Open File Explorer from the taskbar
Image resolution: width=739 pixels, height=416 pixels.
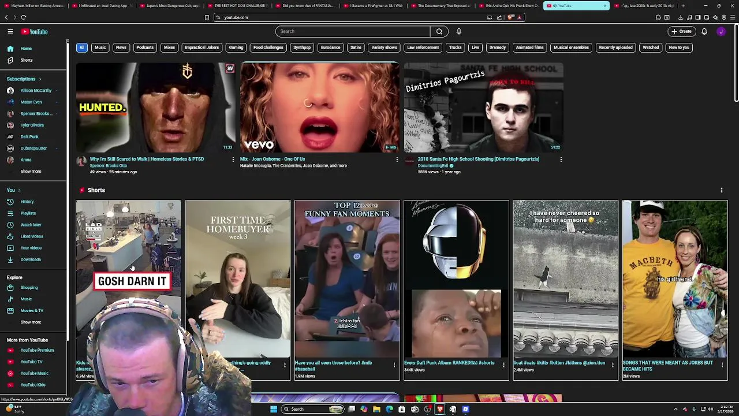point(376,409)
